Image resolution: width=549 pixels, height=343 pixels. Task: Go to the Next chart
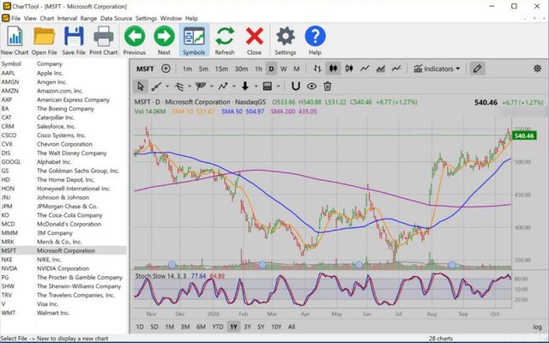tap(164, 40)
